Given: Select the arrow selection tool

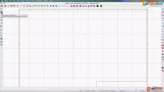Looking at the screenshot, I should pyautogui.click(x=162, y=9).
